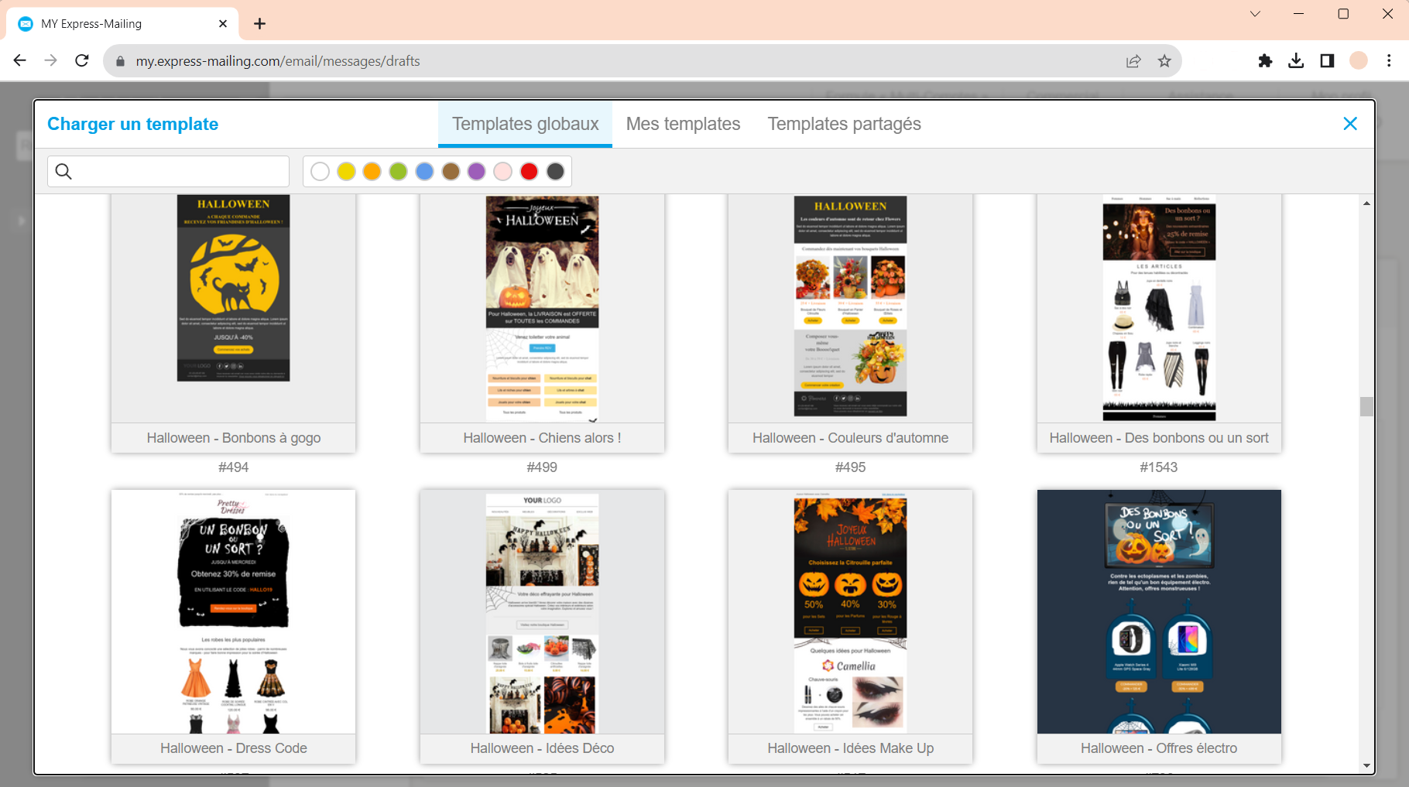Screen dimensions: 1409x787
Task: Choose Halloween - Chiens alors ! template
Action: [x=542, y=310]
